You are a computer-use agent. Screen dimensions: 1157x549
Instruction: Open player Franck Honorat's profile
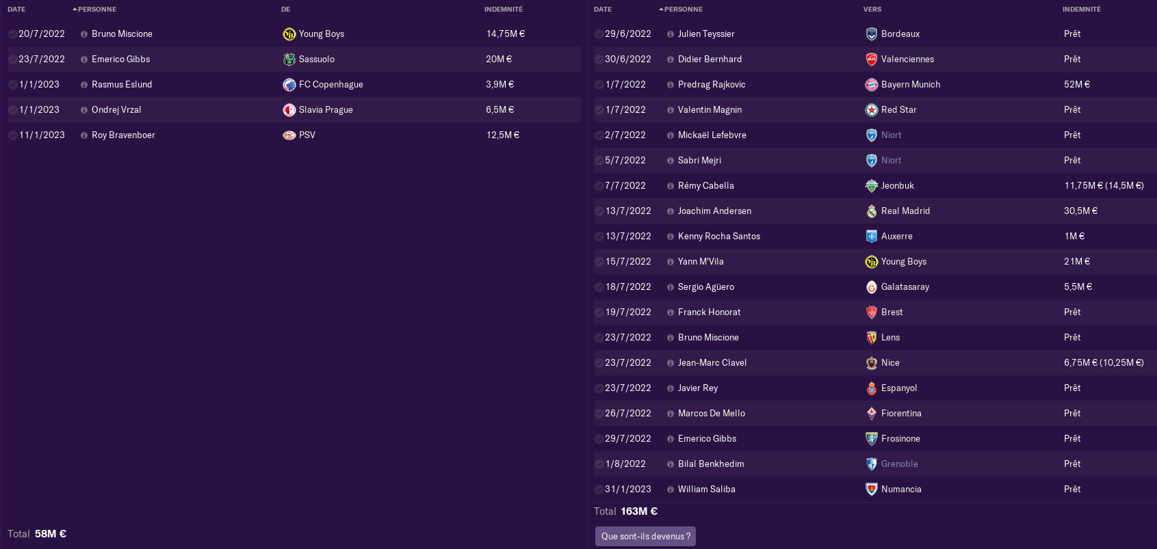tap(710, 312)
